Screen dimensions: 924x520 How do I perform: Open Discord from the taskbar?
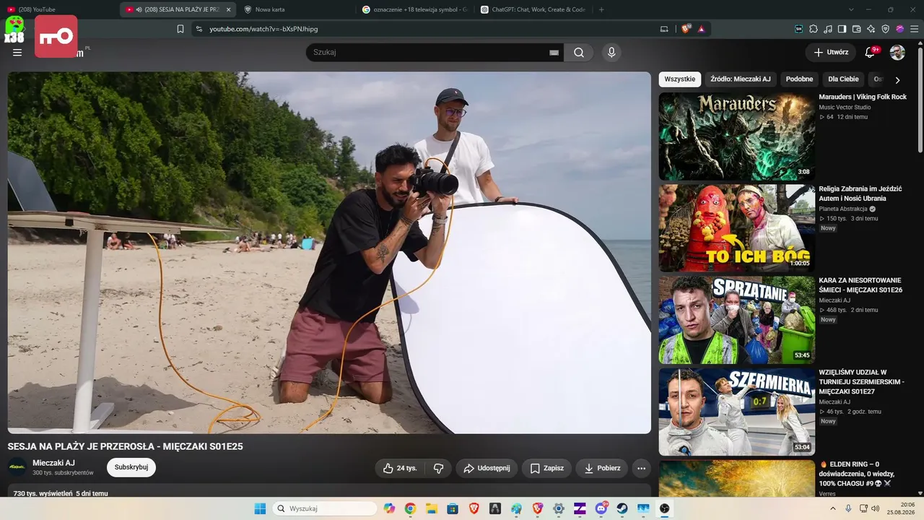601,508
